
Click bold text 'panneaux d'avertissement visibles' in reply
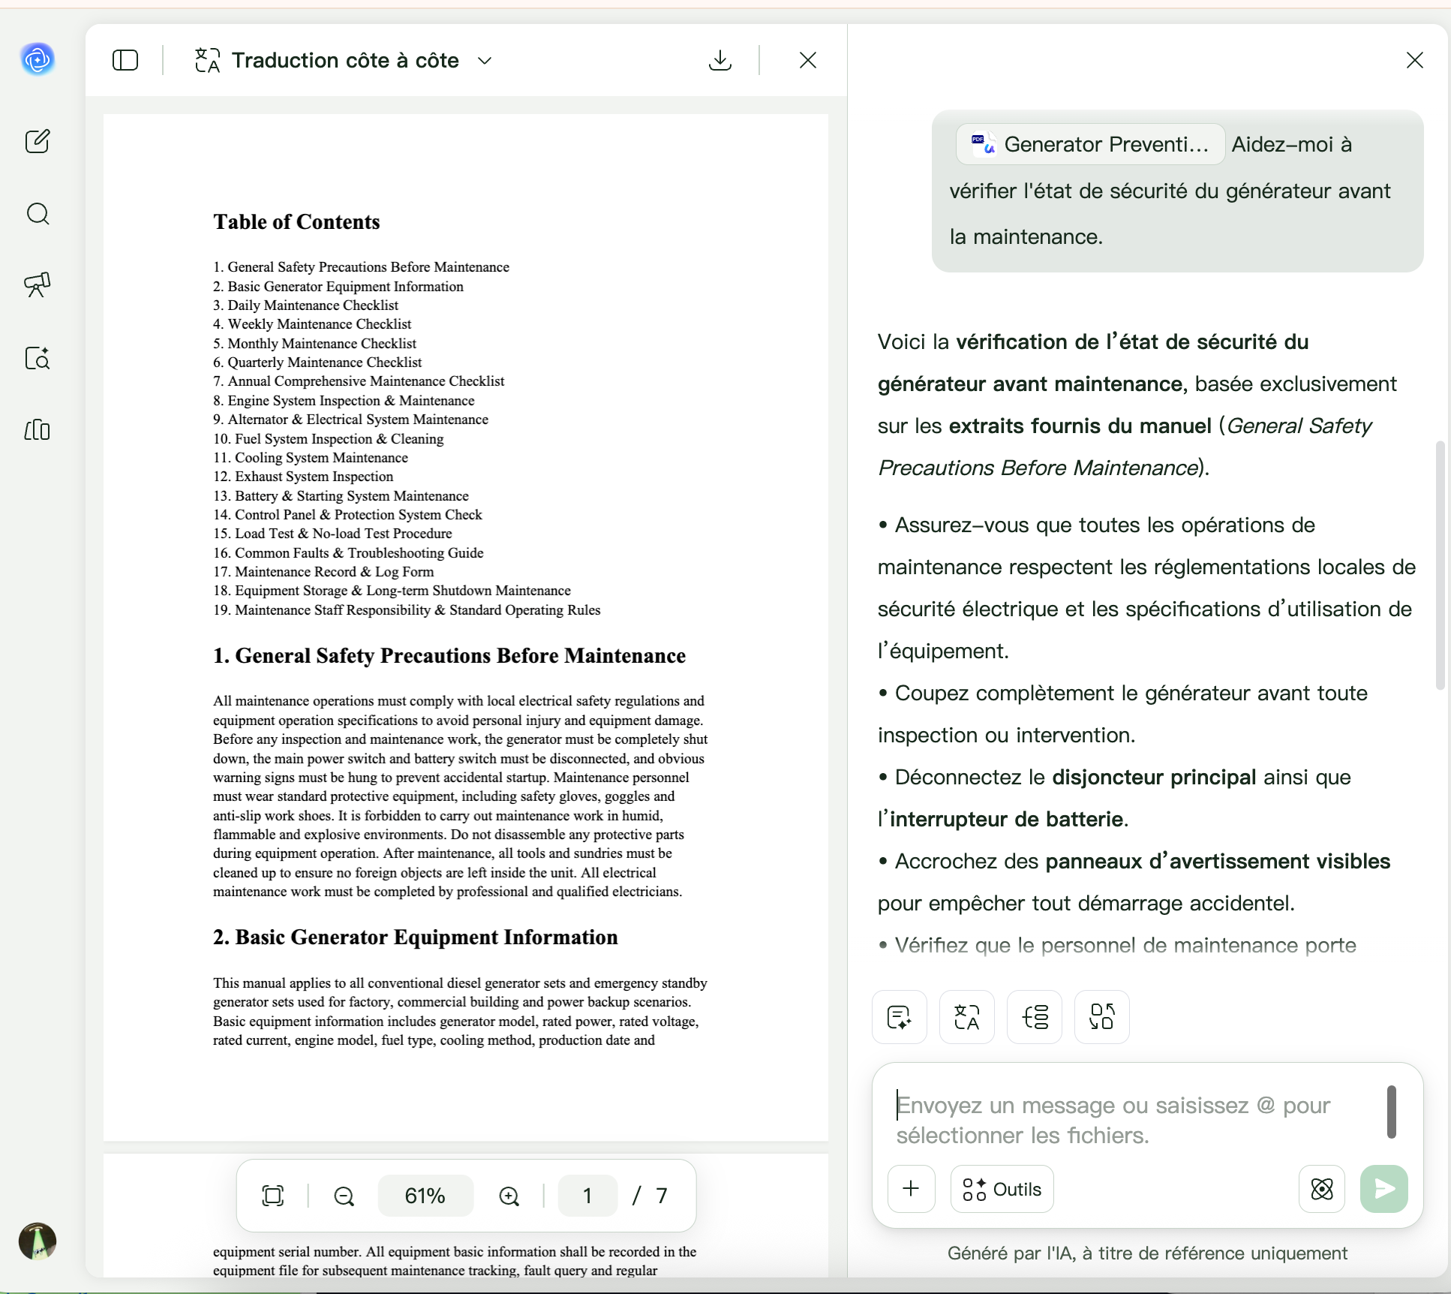1218,861
